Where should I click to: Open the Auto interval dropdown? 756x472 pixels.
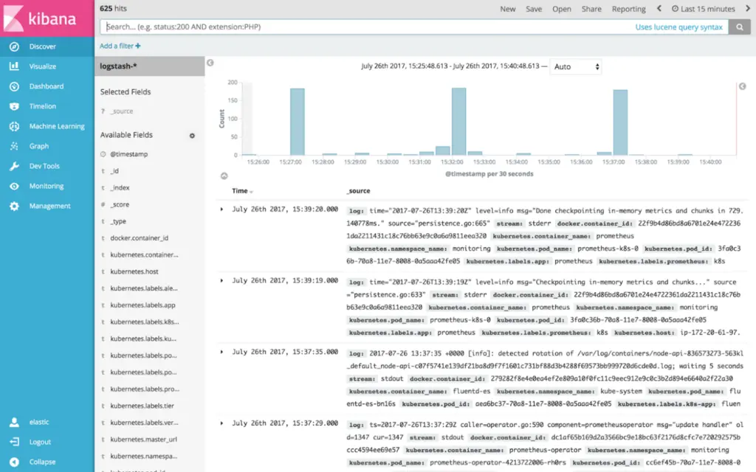(576, 66)
